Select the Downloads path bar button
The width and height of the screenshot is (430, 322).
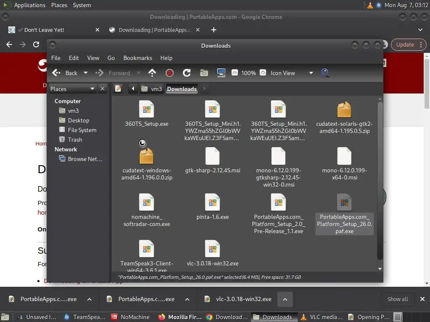tap(182, 89)
